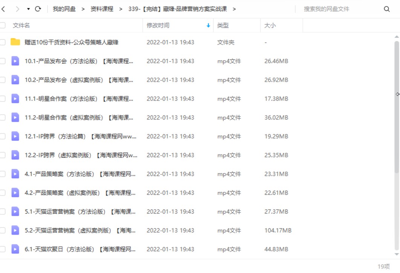
Task: Expand chevron after the 339- folder breadcrumb
Action: [x=234, y=9]
